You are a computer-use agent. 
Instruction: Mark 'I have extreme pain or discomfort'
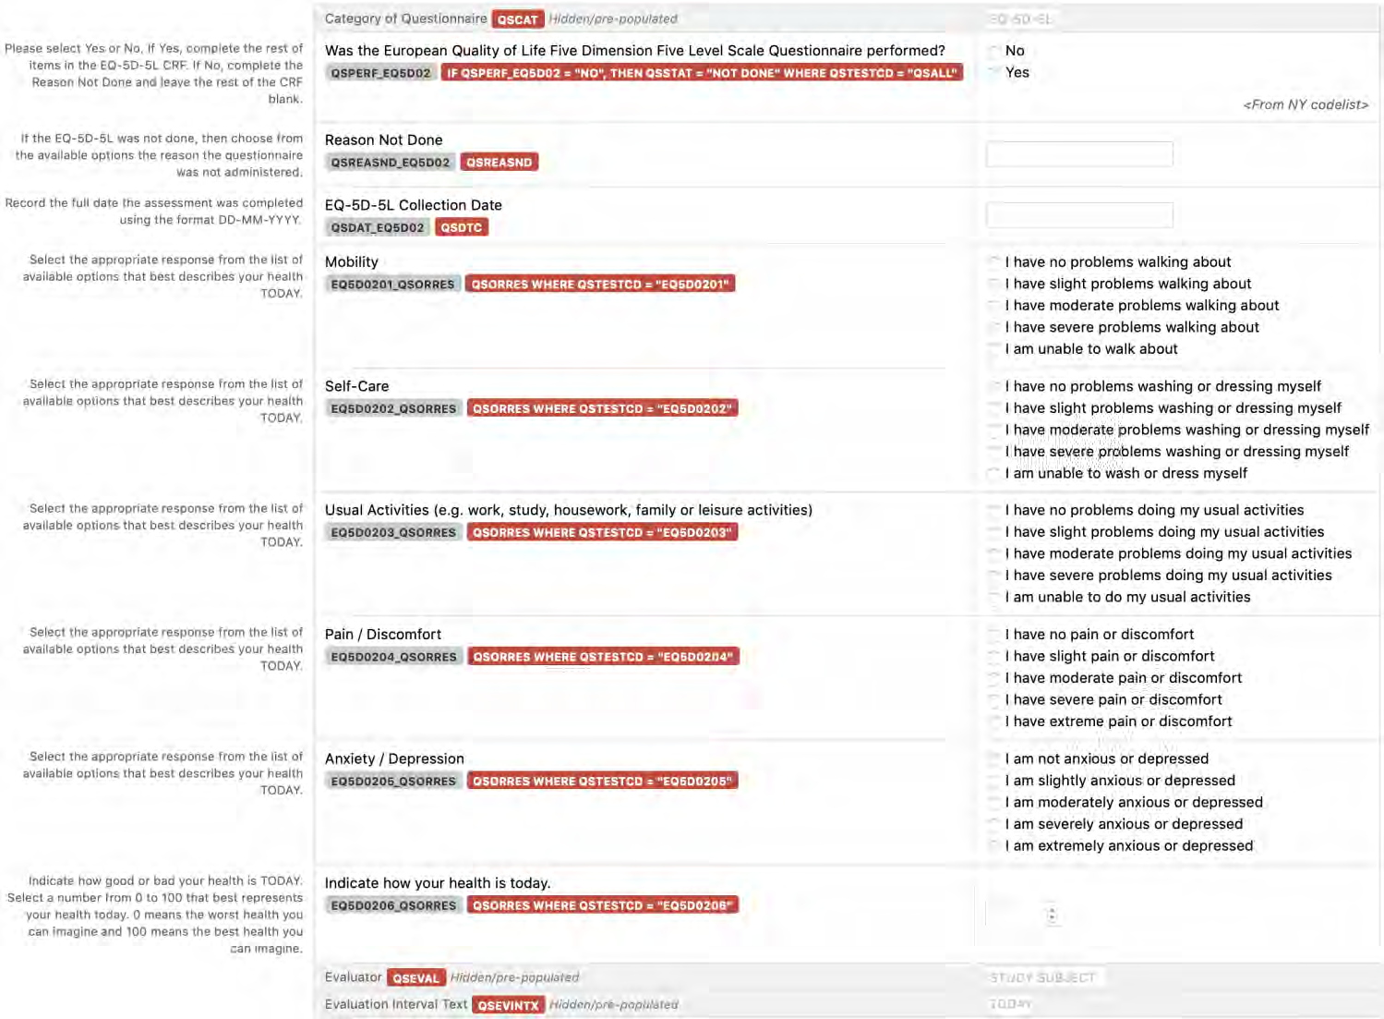pos(994,722)
